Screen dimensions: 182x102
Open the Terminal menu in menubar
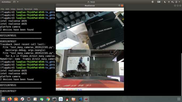point(28,9)
